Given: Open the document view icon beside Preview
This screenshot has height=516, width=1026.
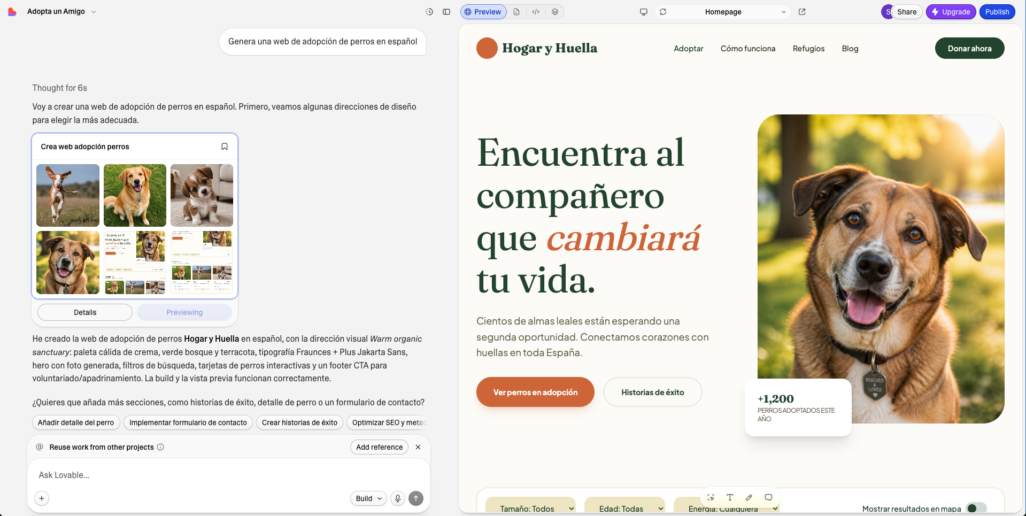Looking at the screenshot, I should pos(516,12).
